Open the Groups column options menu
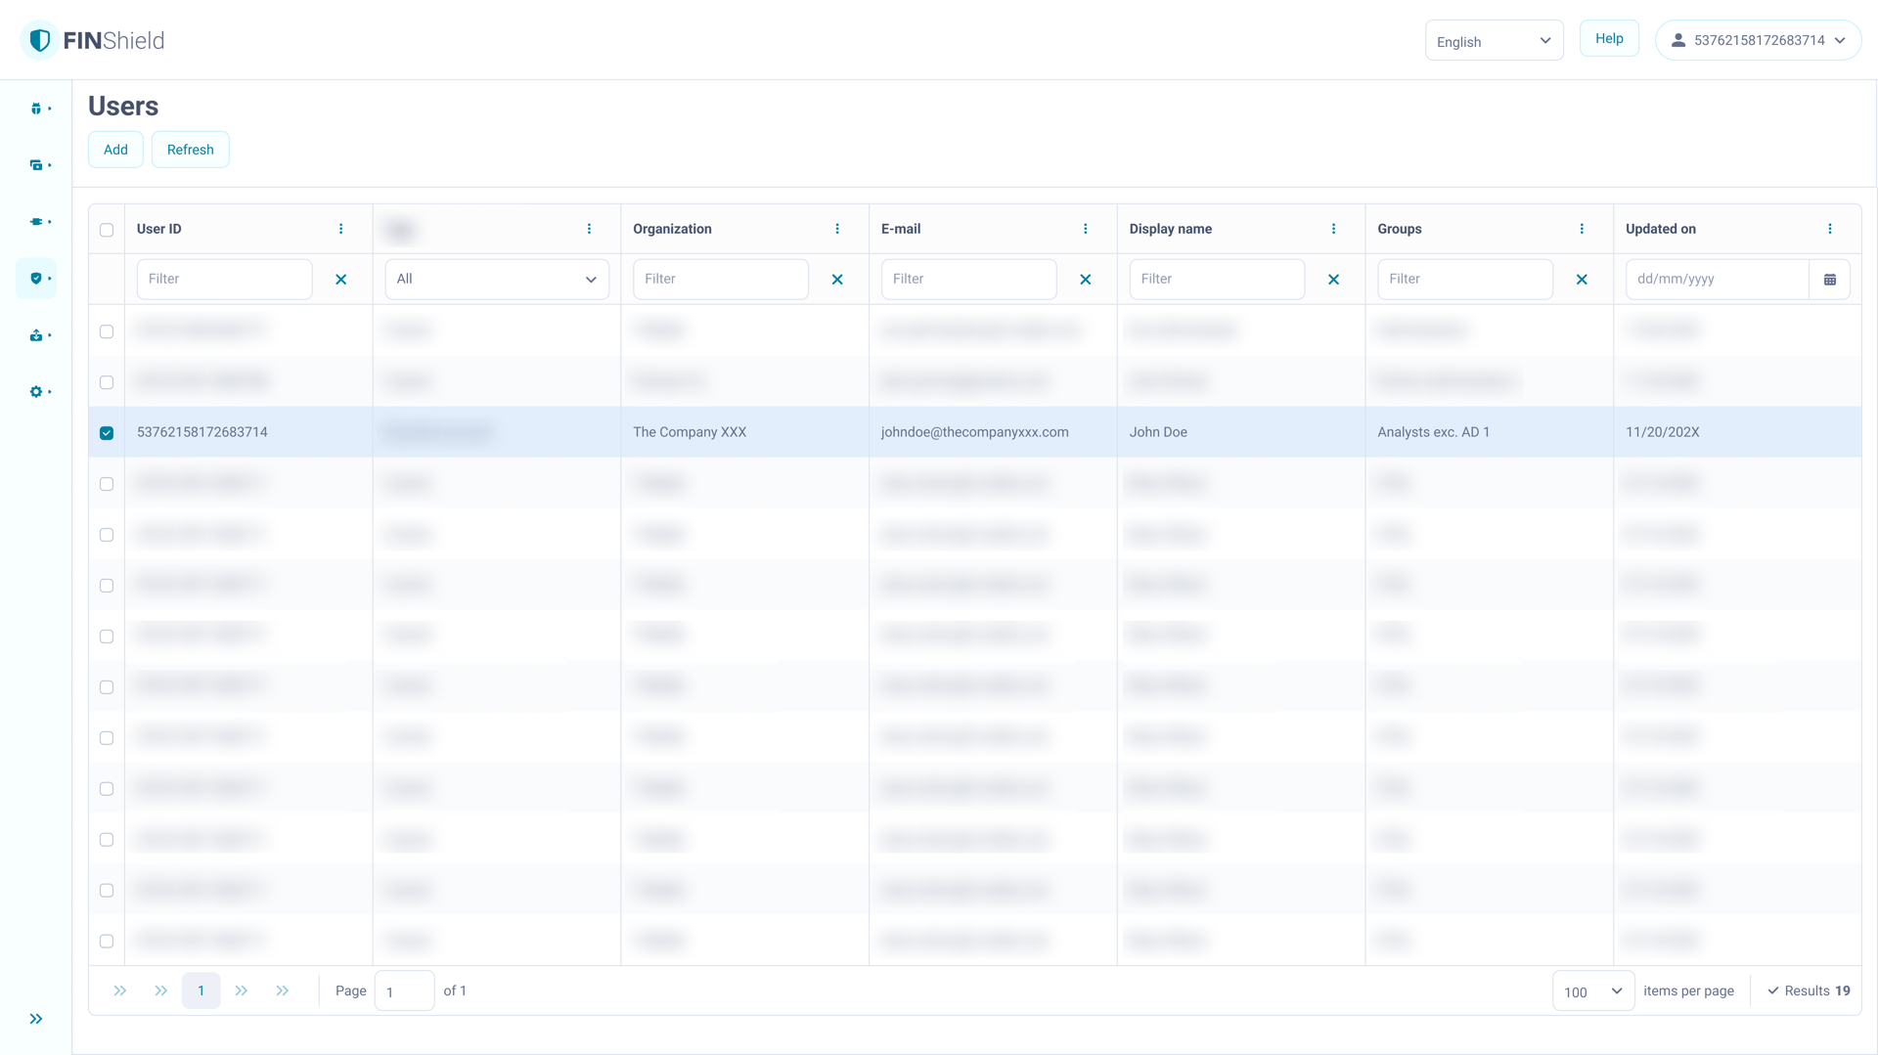Image resolution: width=1878 pixels, height=1055 pixels. 1582,229
